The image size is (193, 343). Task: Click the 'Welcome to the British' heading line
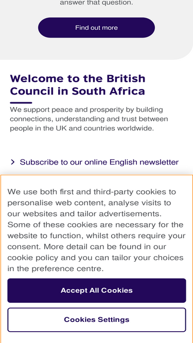pos(78,78)
